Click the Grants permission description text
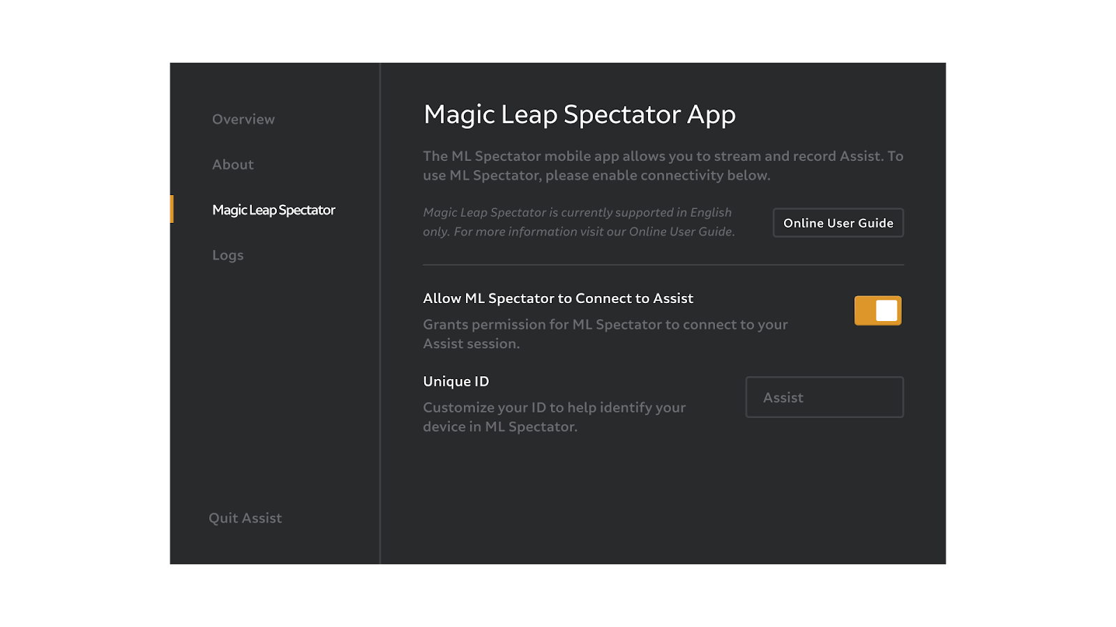This screenshot has height=627, width=1116. pyautogui.click(x=605, y=334)
